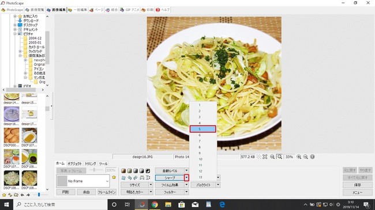
Task: Open Microsoft Store from the taskbar
Action: [182, 204]
